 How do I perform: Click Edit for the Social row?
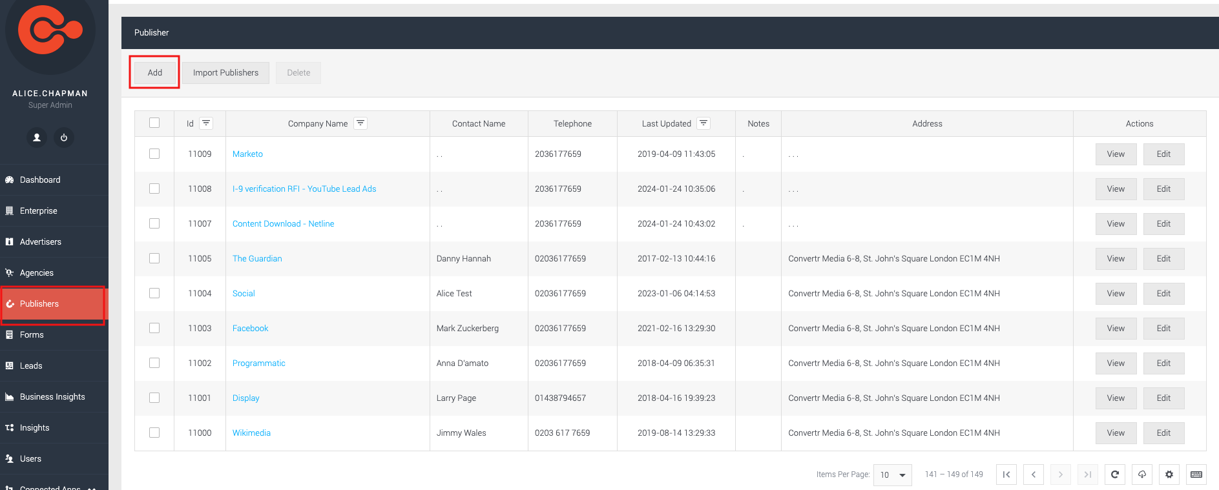tap(1163, 294)
